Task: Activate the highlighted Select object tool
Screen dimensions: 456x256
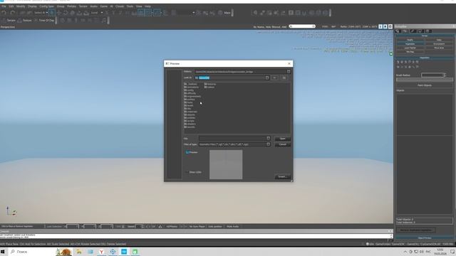Action: click(x=52, y=13)
